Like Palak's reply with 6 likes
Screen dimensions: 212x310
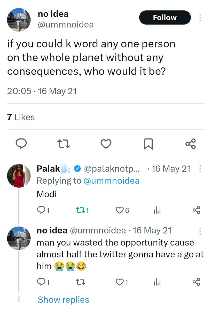point(119,211)
